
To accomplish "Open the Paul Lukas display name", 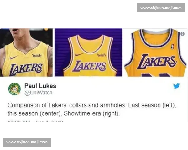I will pos(40,86).
